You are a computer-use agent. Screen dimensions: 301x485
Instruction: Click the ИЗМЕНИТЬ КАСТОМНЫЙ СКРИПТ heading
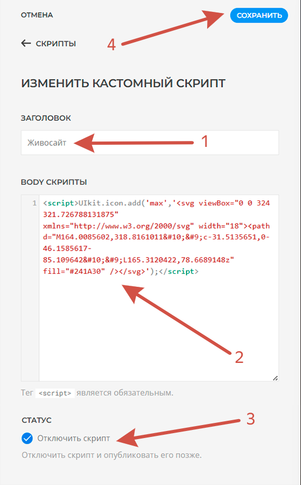click(x=124, y=84)
